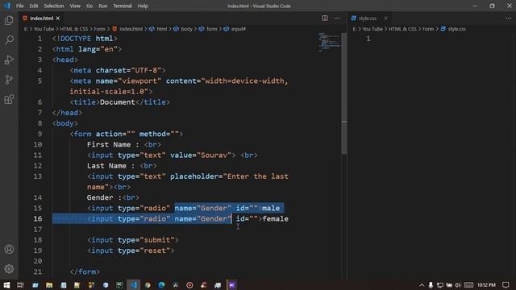Open the View menu
Viewport: 516px width, 290px height.
tap(75, 6)
